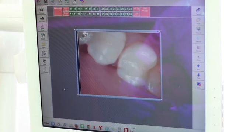Open the red Y browser taskbar icon

click(x=101, y=128)
